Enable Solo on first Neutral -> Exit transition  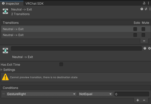(x=135, y=29)
